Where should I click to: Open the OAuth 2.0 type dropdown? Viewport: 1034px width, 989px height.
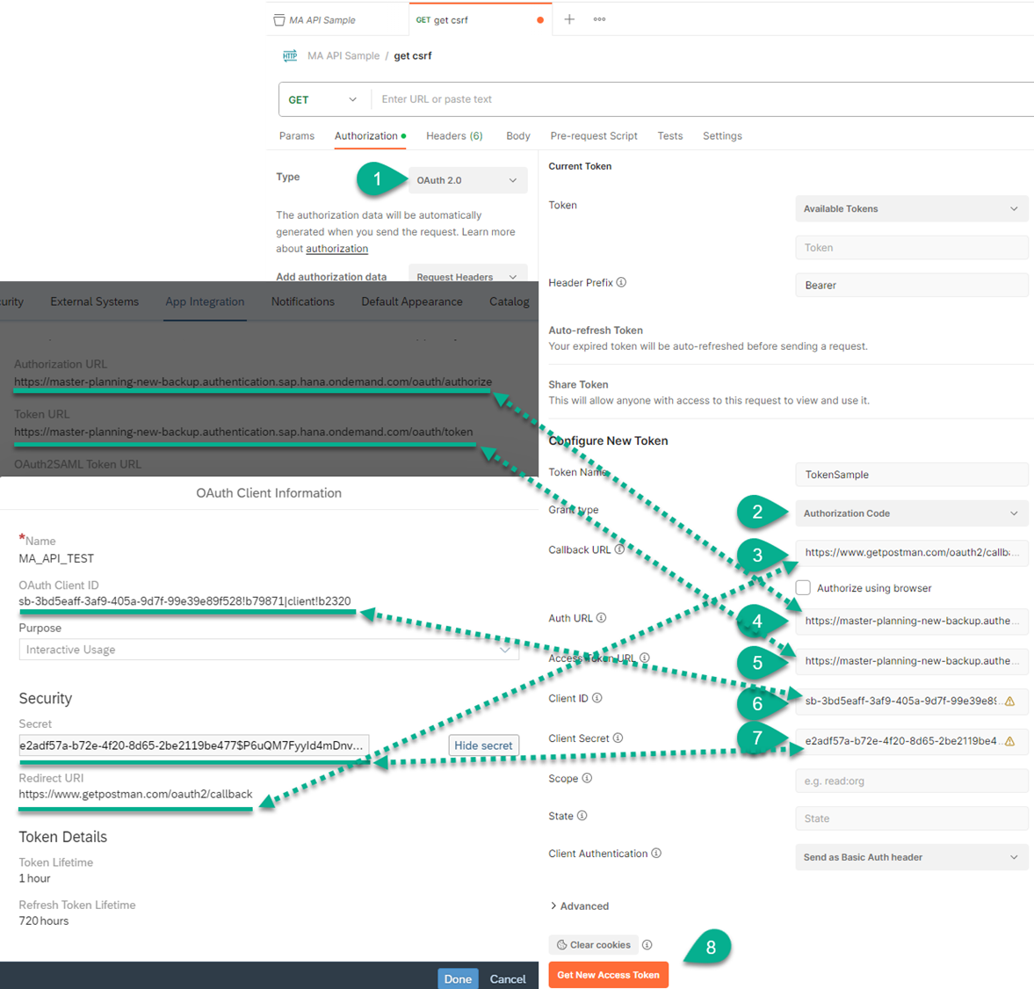tap(467, 180)
